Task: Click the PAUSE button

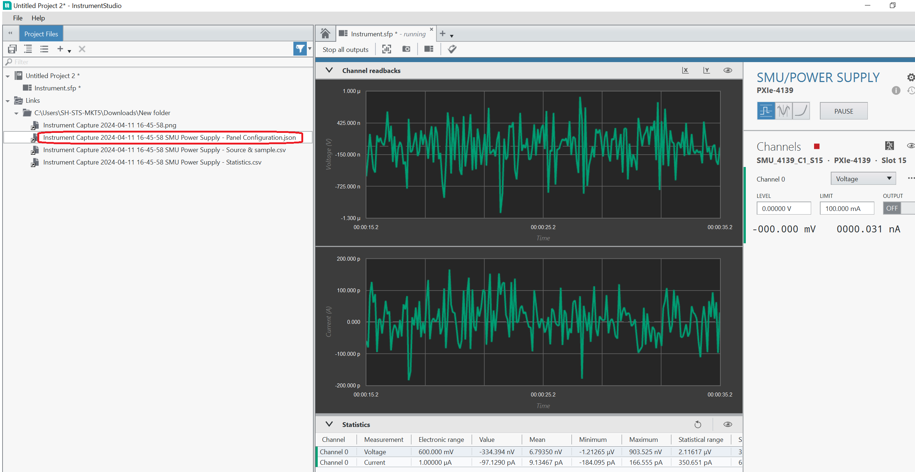Action: pyautogui.click(x=843, y=111)
